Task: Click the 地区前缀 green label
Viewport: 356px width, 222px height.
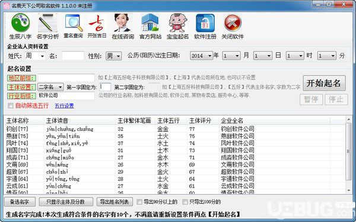Action: (x=21, y=78)
